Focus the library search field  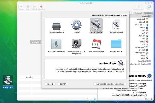click(131, 13)
